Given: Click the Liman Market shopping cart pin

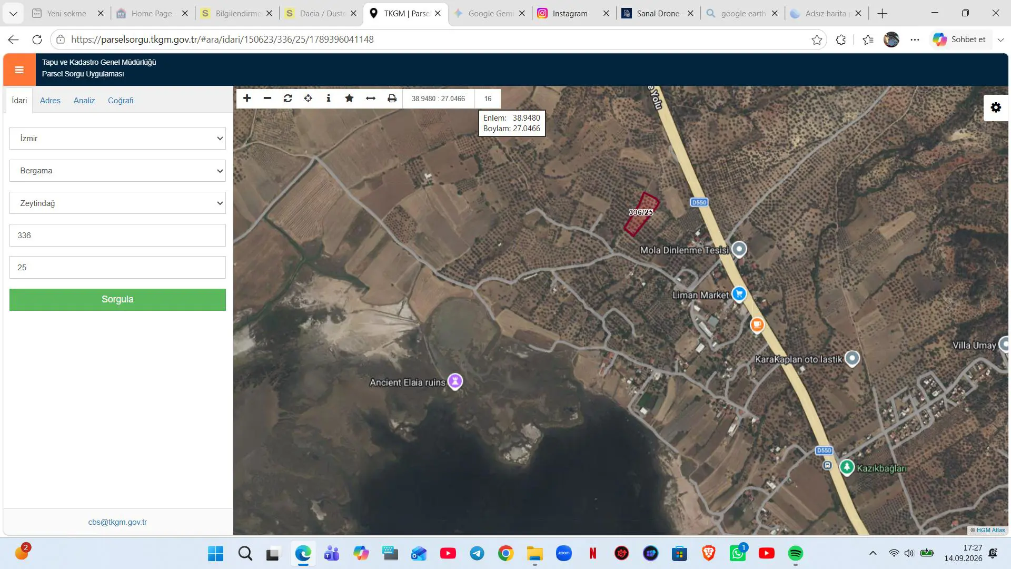Looking at the screenshot, I should coord(739,294).
